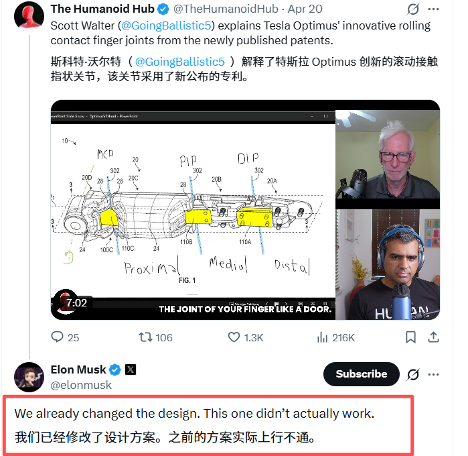
Task: Open The Humanoid Hub profile name
Action: pyautogui.click(x=102, y=9)
